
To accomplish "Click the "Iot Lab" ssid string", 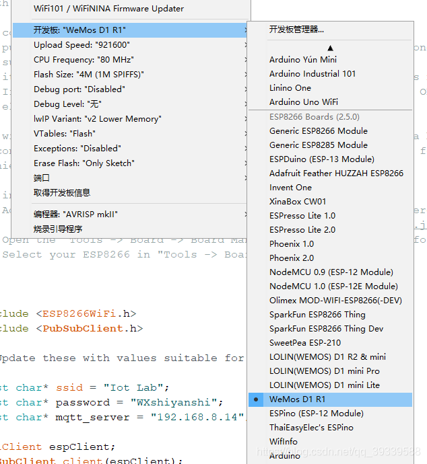I will click(x=133, y=387).
